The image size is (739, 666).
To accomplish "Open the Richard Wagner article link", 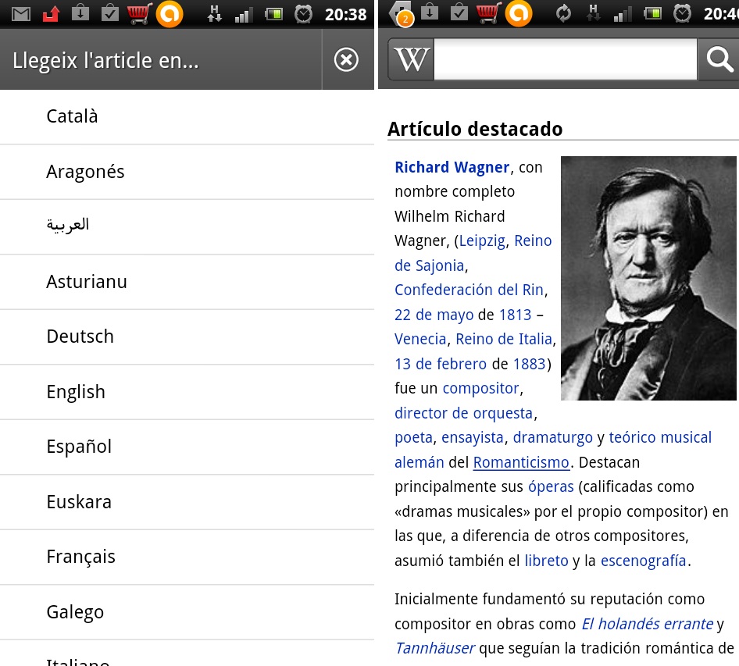I will (452, 167).
